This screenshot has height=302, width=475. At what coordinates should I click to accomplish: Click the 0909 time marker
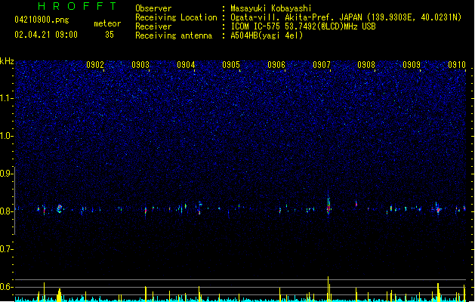point(412,65)
